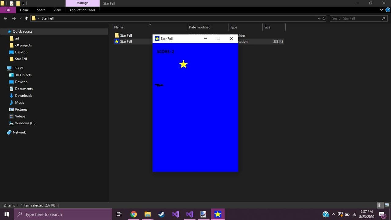Open the second Visual Studio taskbar icon
391x220 pixels.
[x=190, y=214]
